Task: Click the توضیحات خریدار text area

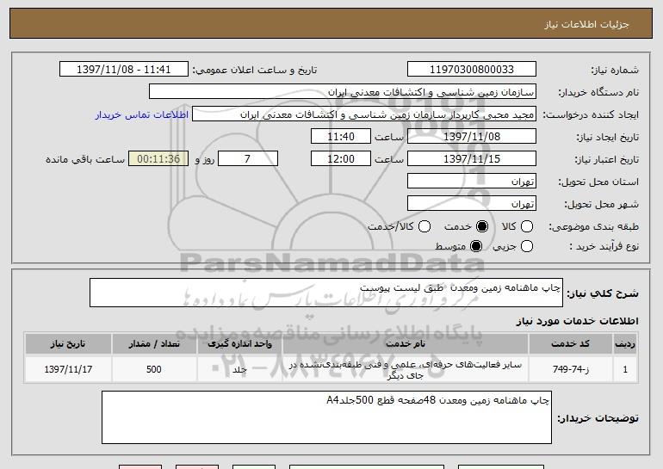Action: (326, 417)
